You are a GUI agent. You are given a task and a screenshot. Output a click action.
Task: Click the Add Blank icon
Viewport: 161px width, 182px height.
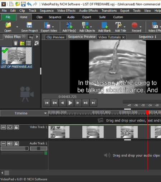tap(104, 25)
